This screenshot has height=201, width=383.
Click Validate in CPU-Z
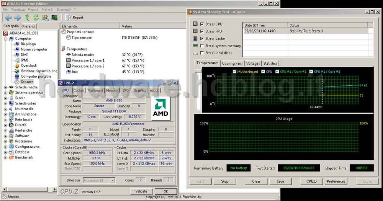[x=141, y=191]
